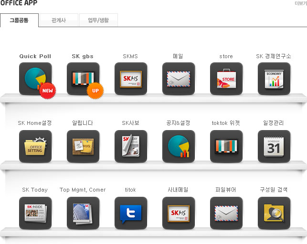Click the 구성원 검색 label text
Screen dimensions: 307x244
click(274, 190)
